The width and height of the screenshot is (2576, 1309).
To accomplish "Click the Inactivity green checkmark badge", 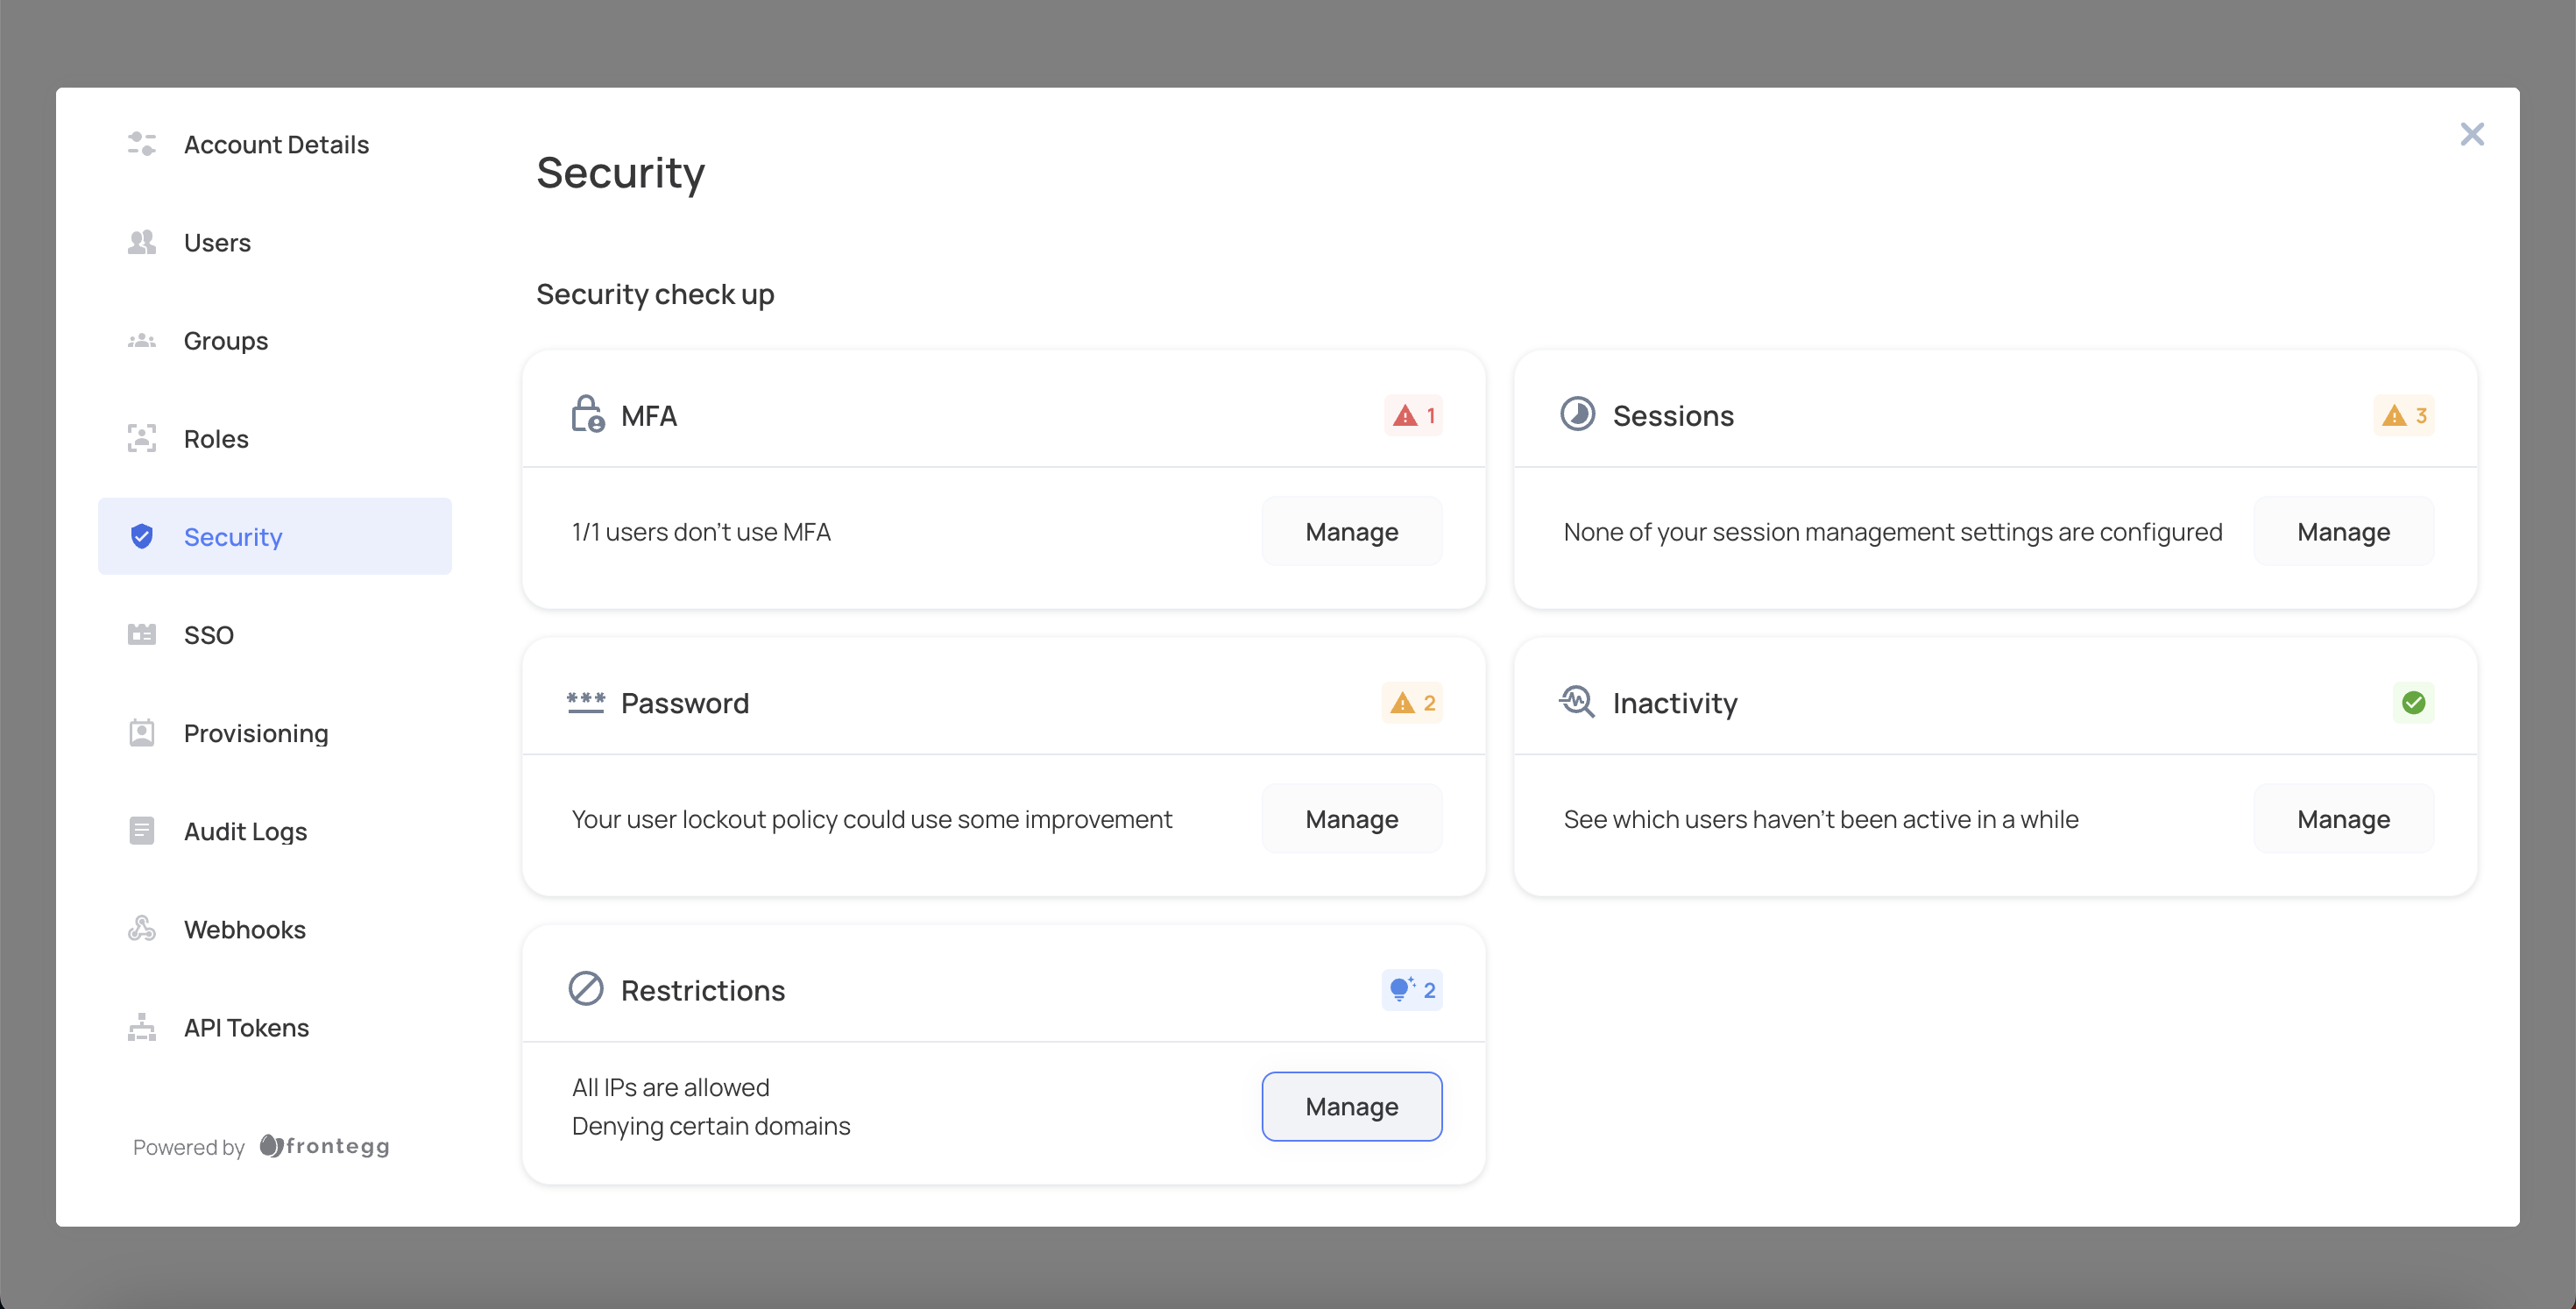I will [x=2413, y=702].
